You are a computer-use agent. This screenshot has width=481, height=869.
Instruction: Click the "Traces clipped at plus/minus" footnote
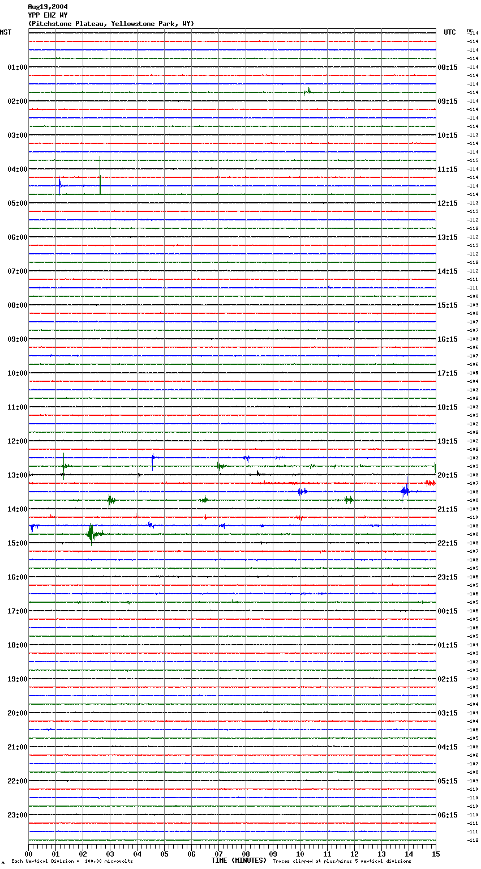coord(342,862)
